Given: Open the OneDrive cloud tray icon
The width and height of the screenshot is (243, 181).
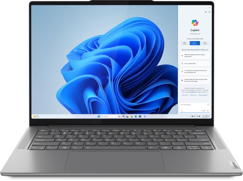Looking at the screenshot, I should pyautogui.click(x=192, y=116).
